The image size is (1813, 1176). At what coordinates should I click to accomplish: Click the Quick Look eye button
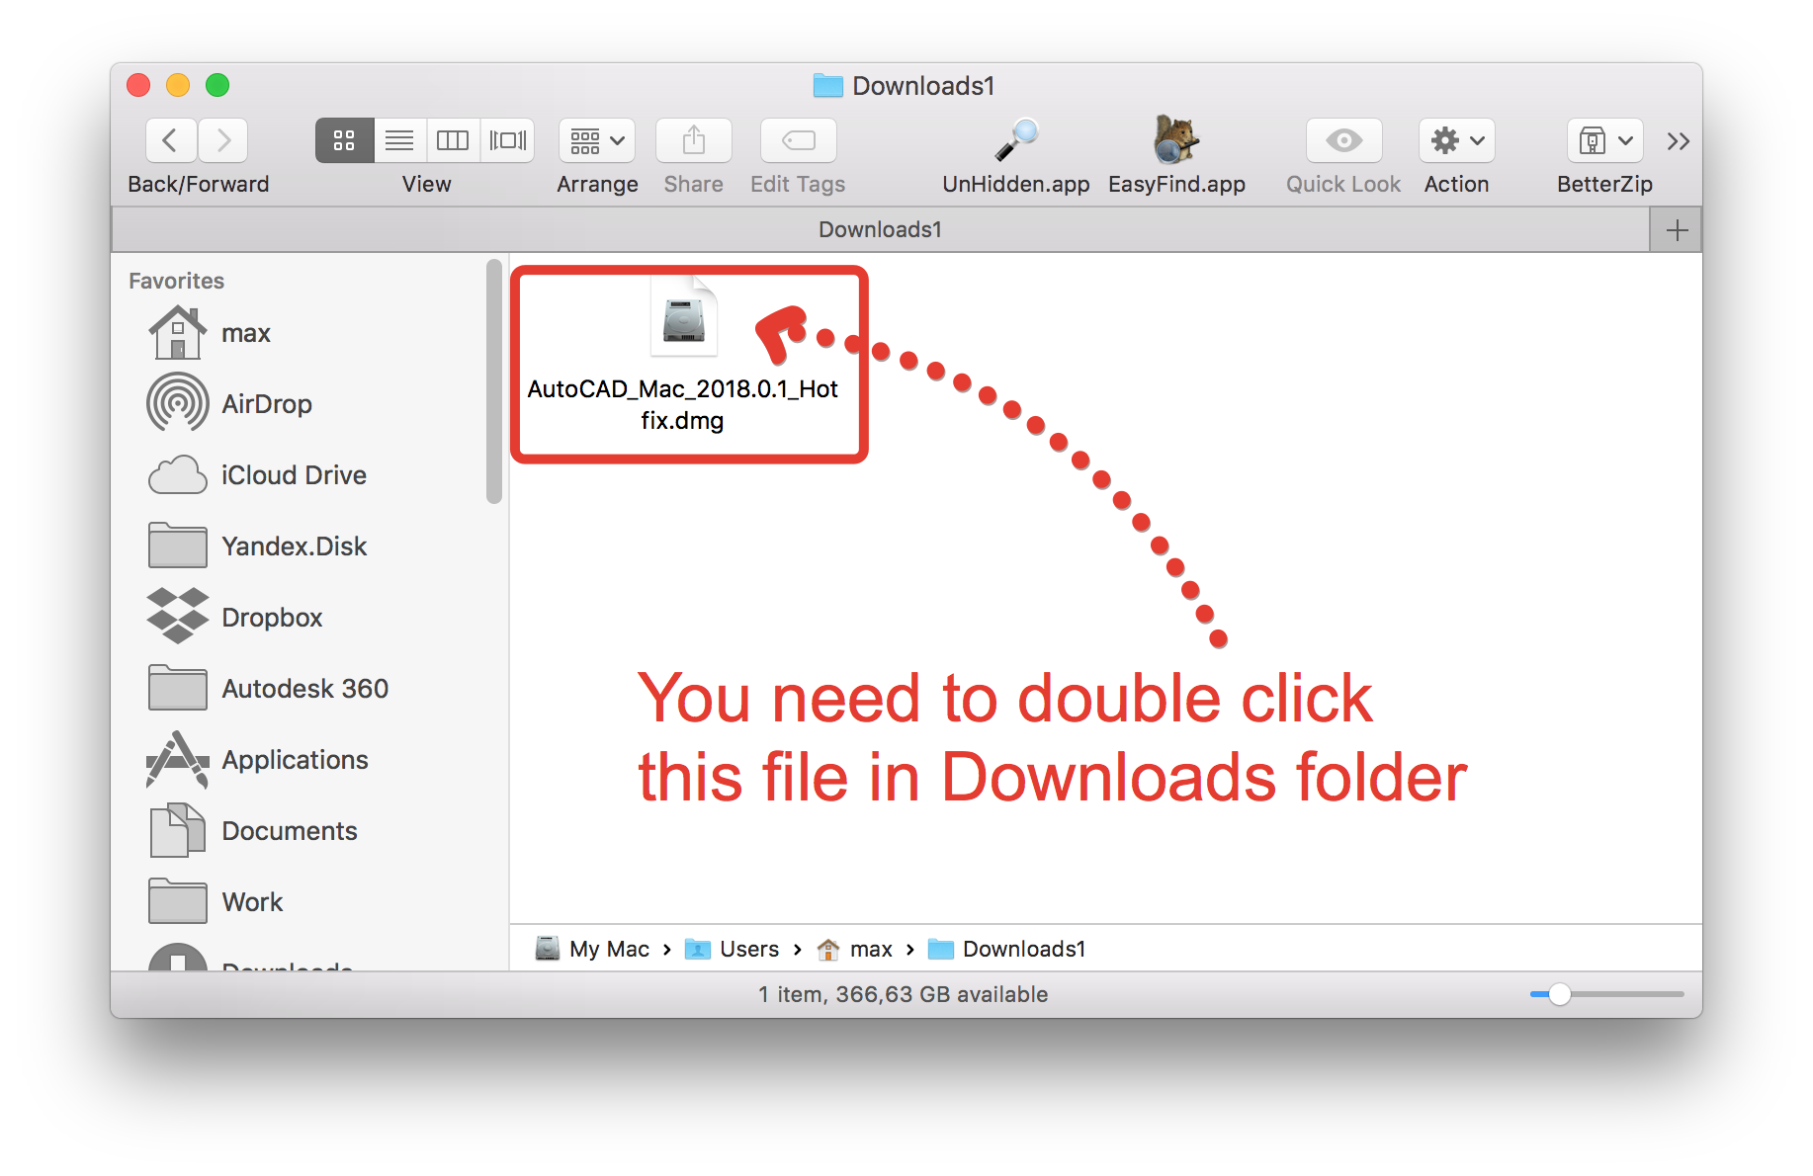(x=1343, y=140)
